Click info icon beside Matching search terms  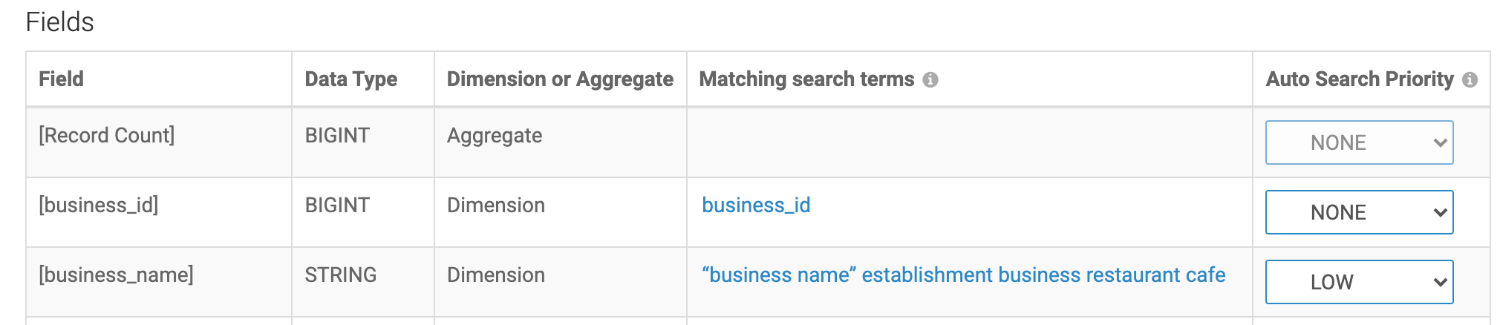tap(930, 80)
